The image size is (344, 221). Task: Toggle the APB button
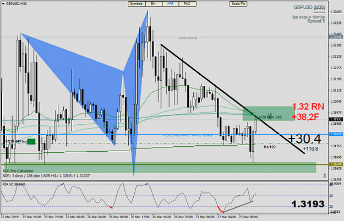point(170,4)
